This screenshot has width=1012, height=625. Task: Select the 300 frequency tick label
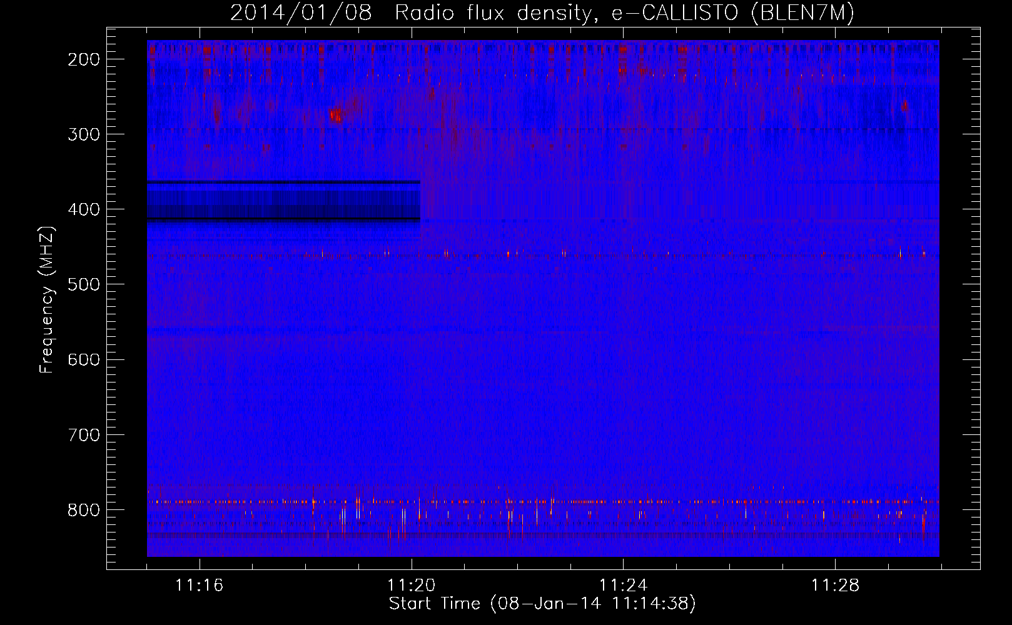(83, 134)
